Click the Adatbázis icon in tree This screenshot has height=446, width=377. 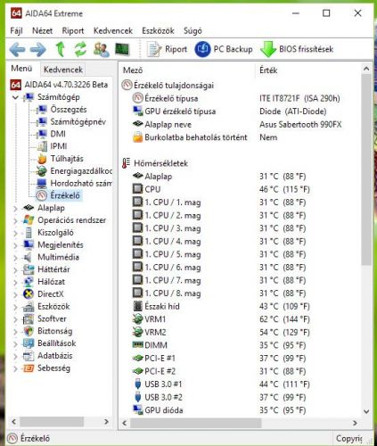(x=29, y=356)
